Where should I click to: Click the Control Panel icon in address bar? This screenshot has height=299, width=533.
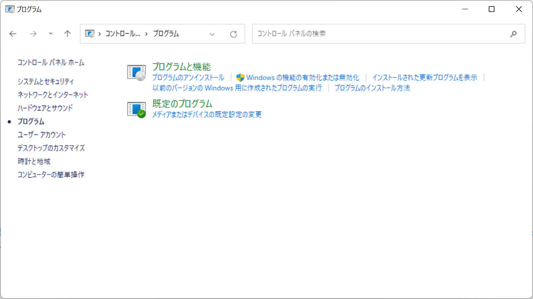coord(89,34)
